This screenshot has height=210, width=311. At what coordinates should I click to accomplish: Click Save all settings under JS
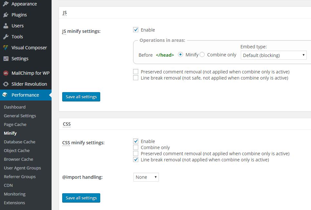point(81,97)
